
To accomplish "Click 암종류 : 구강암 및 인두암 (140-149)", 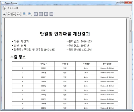I will [33, 49].
